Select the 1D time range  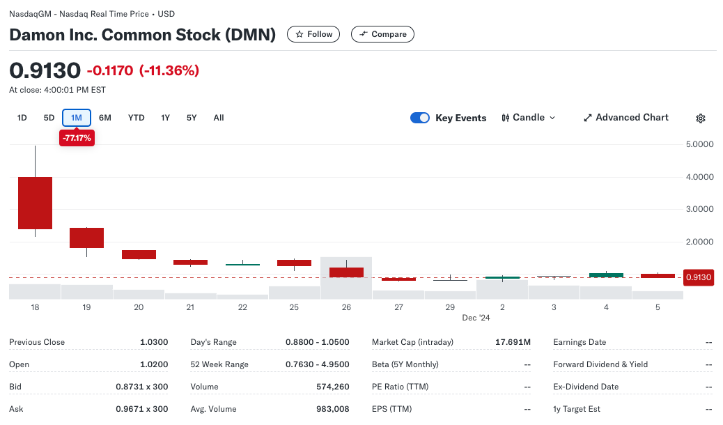[x=22, y=118]
